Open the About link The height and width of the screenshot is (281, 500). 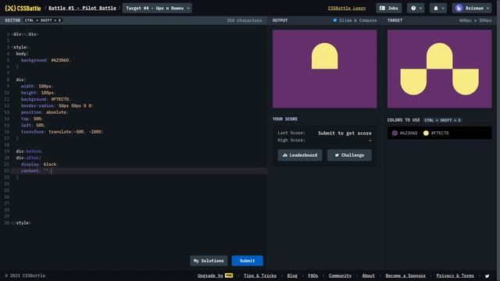(368, 276)
